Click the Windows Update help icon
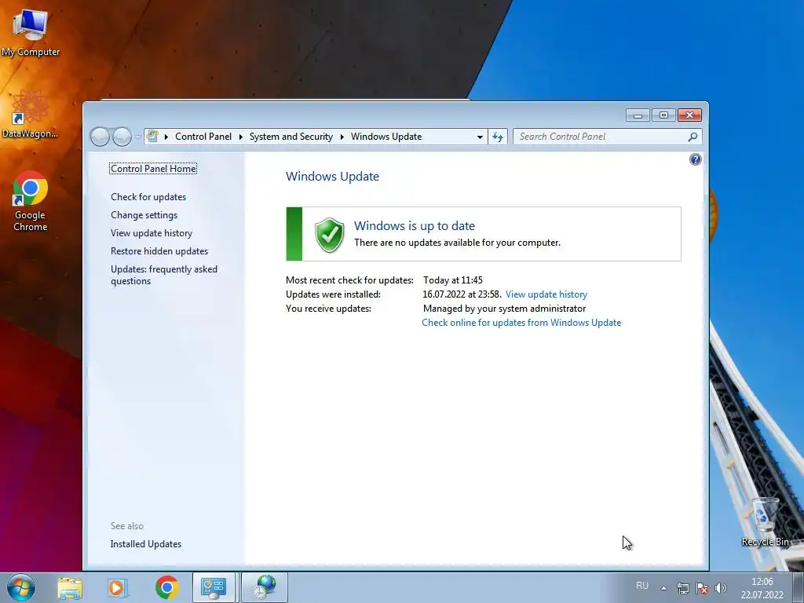 coord(696,159)
